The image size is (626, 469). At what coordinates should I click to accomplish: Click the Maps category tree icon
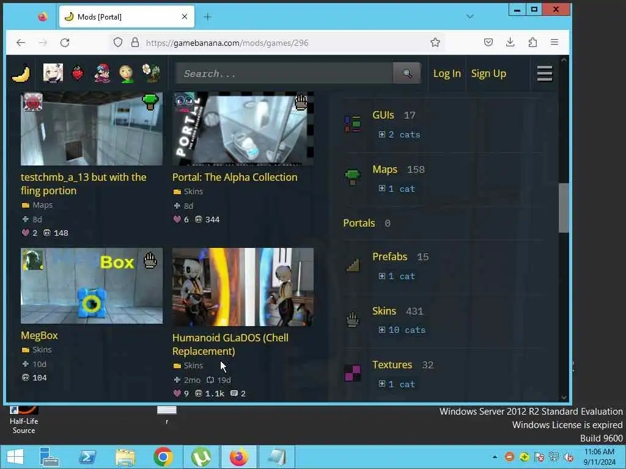point(353,177)
